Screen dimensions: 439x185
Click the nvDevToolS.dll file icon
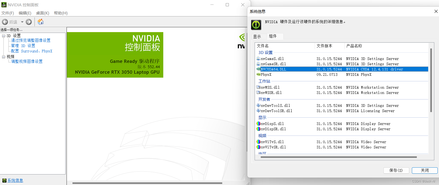(258, 105)
